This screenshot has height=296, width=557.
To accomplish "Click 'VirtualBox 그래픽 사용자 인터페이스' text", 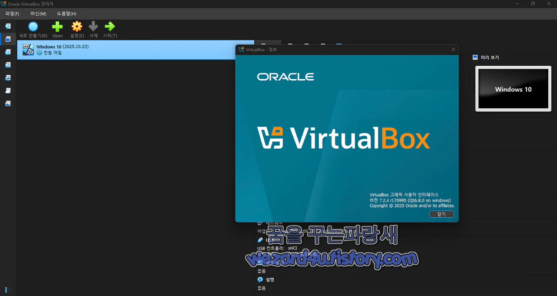I will click(x=404, y=195).
